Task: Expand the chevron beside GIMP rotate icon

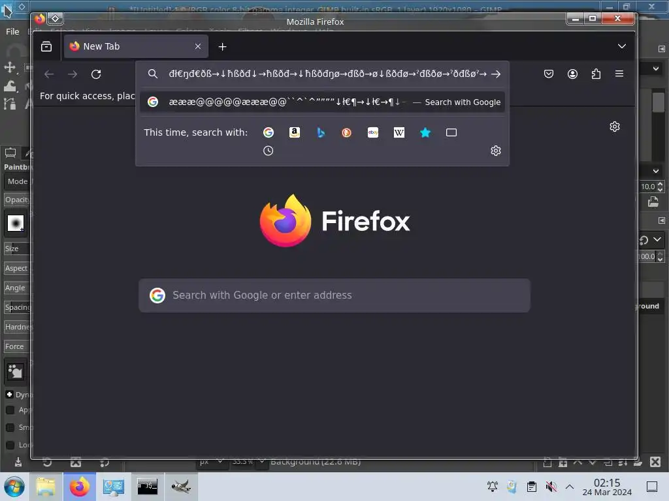Action: point(657,239)
